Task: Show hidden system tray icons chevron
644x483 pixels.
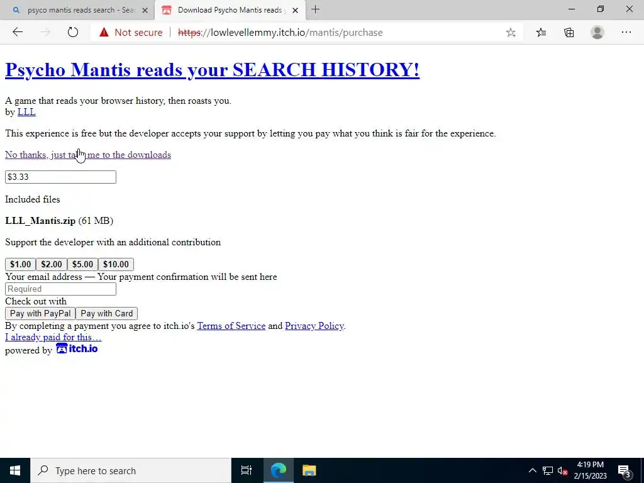Action: pyautogui.click(x=532, y=470)
